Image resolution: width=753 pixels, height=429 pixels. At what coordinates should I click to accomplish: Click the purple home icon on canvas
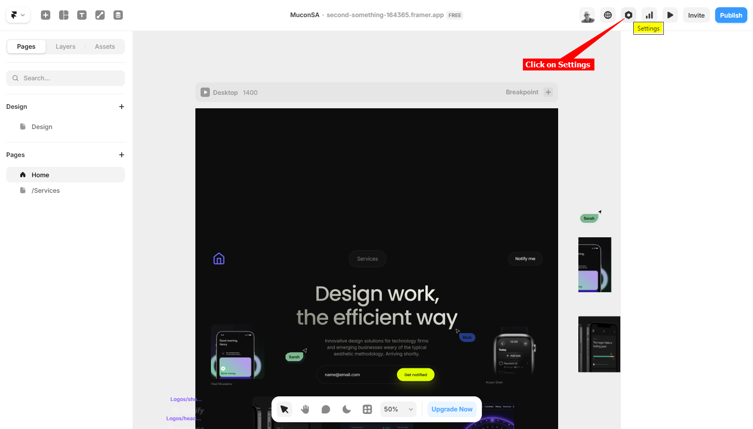click(219, 259)
